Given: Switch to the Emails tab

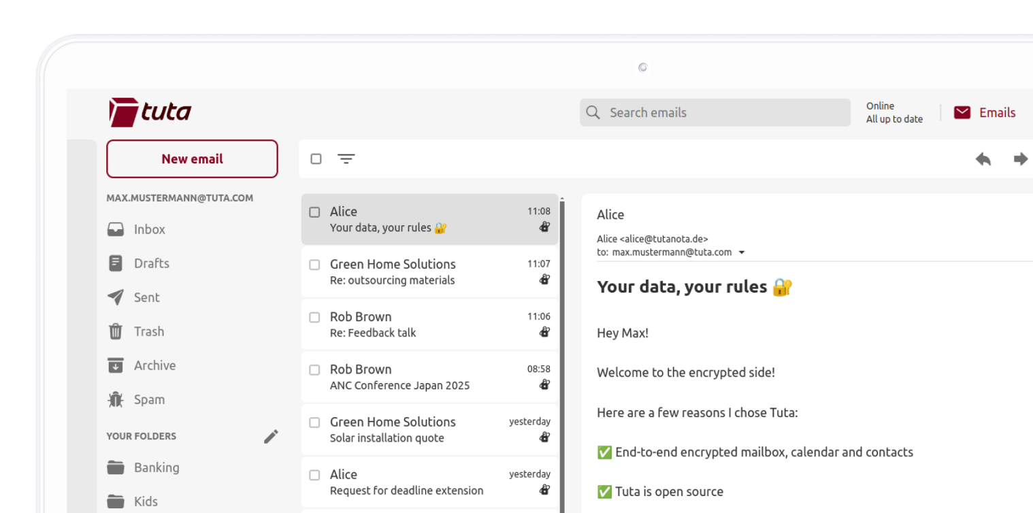Looking at the screenshot, I should pyautogui.click(x=985, y=113).
